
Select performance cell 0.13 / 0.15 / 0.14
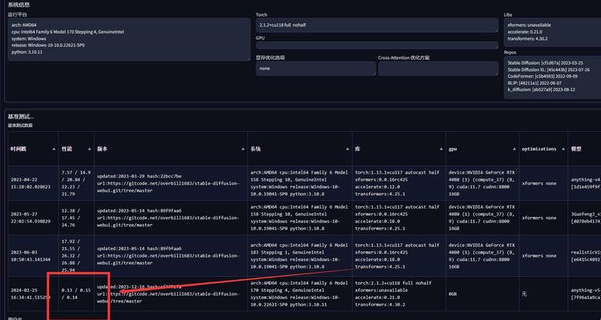(x=76, y=294)
